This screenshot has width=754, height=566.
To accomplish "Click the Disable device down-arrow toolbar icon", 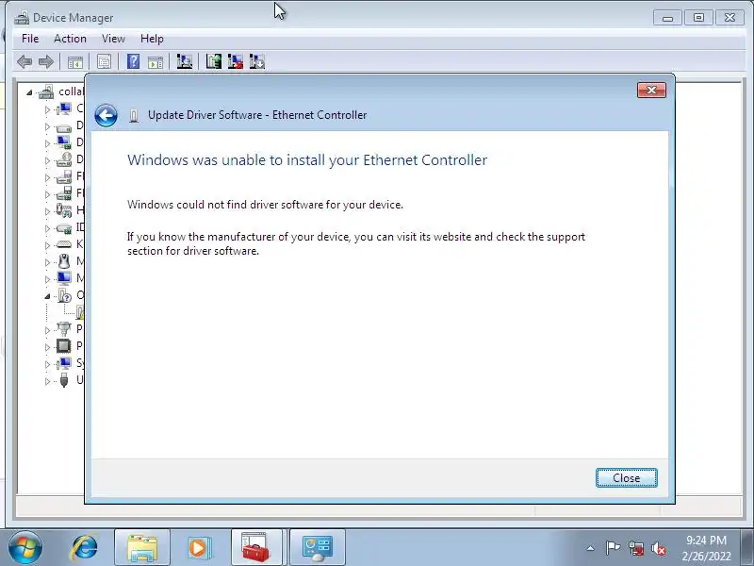I will (x=256, y=61).
